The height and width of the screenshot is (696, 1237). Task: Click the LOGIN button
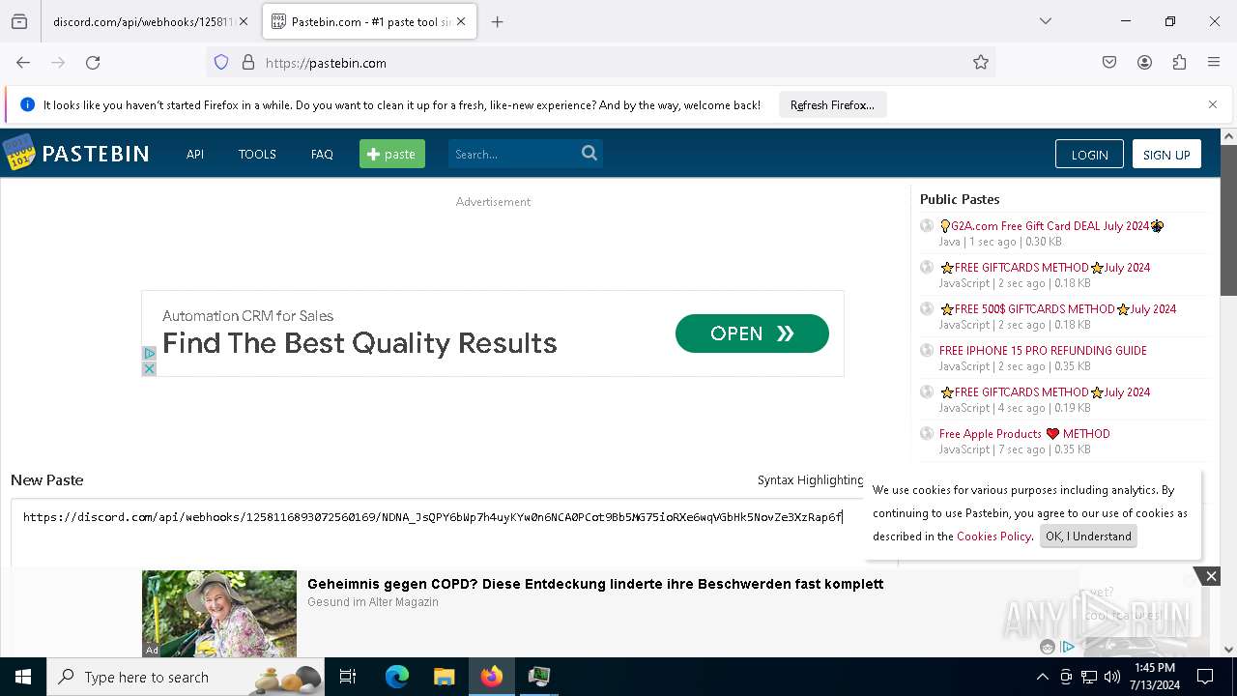[1089, 155]
